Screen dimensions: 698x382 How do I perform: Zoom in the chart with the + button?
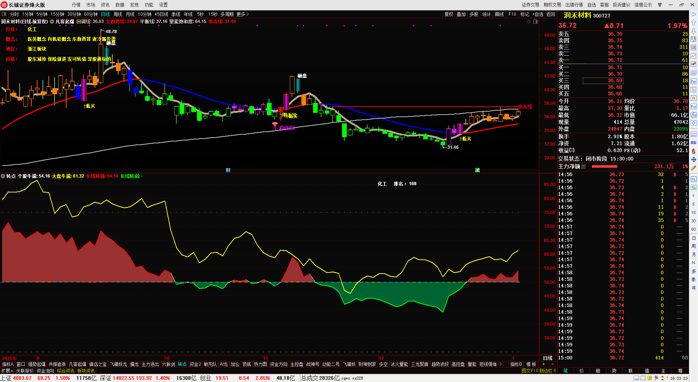[544, 364]
